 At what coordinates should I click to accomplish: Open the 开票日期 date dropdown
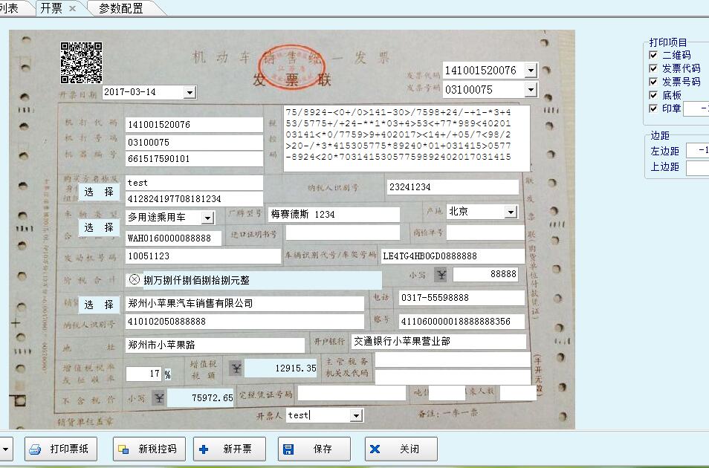click(x=190, y=91)
